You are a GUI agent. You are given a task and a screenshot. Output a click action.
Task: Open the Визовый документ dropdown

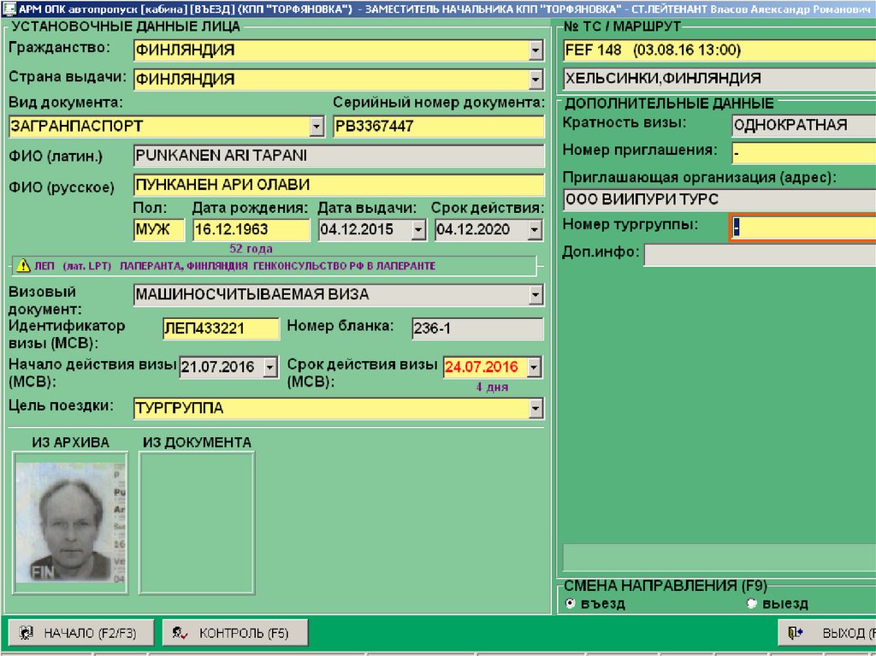[536, 295]
